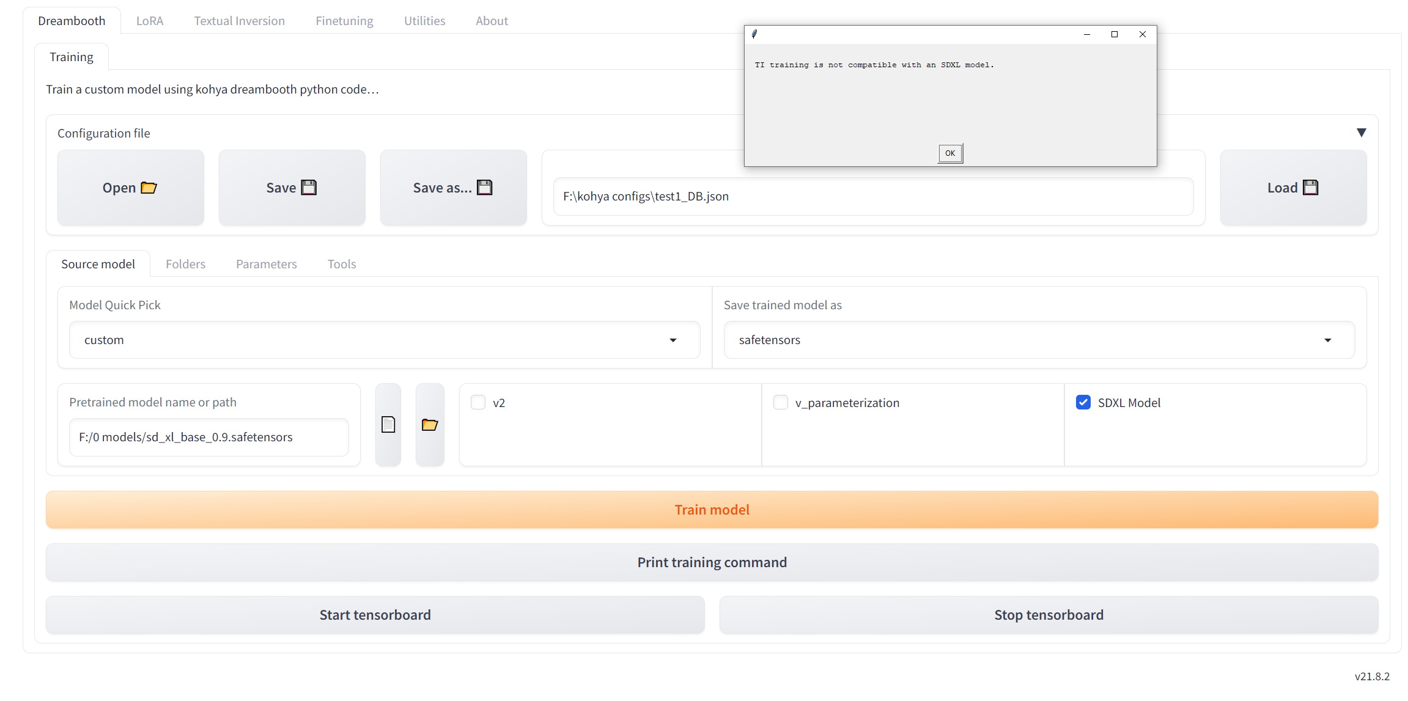Click the Pretrained model path input field
The width and height of the screenshot is (1408, 701).
click(x=208, y=437)
